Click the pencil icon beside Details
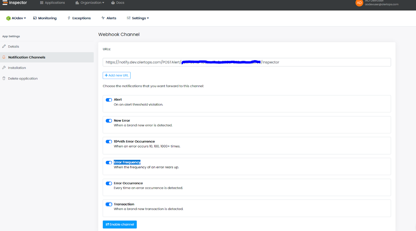Image resolution: width=416 pixels, height=231 pixels. tap(4, 47)
